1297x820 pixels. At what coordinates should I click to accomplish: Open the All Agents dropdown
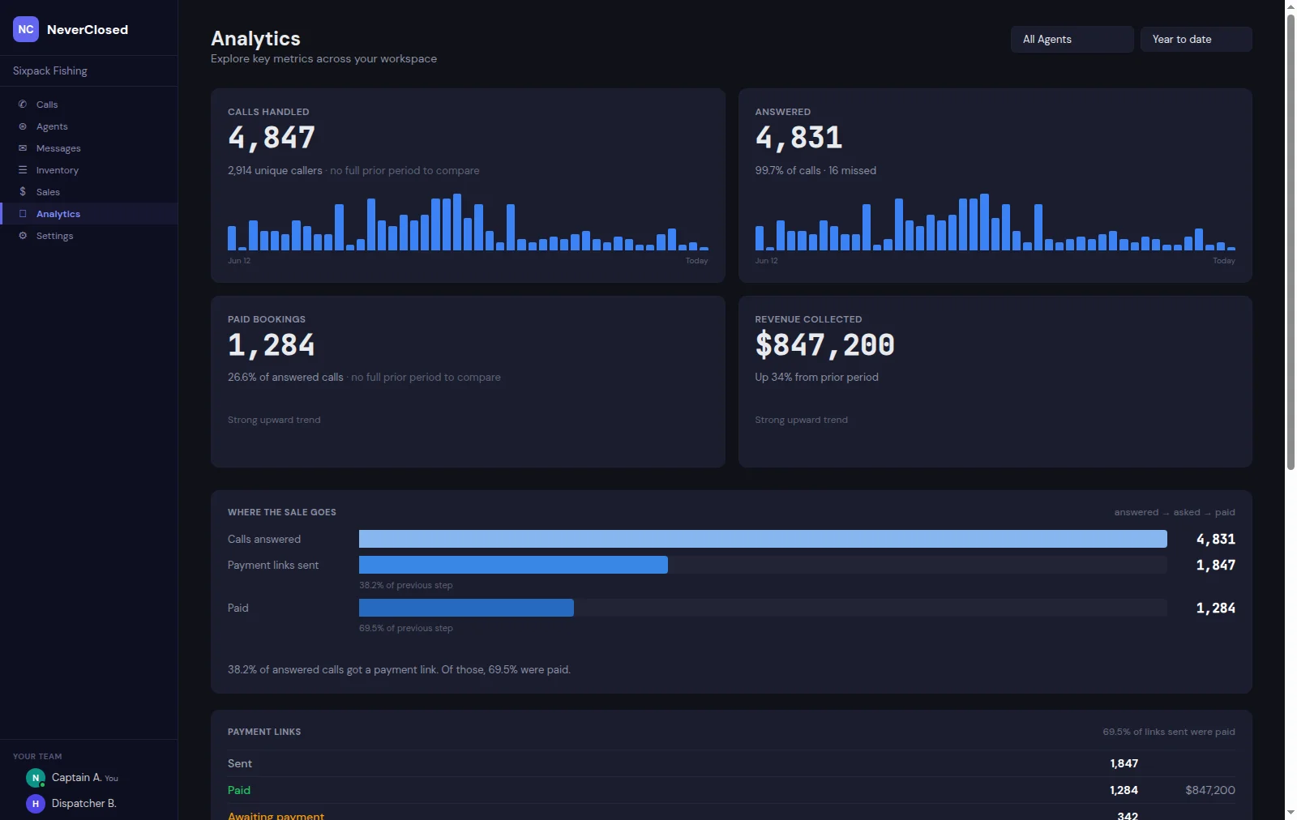[x=1072, y=39]
